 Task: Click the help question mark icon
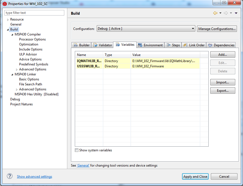(9, 176)
